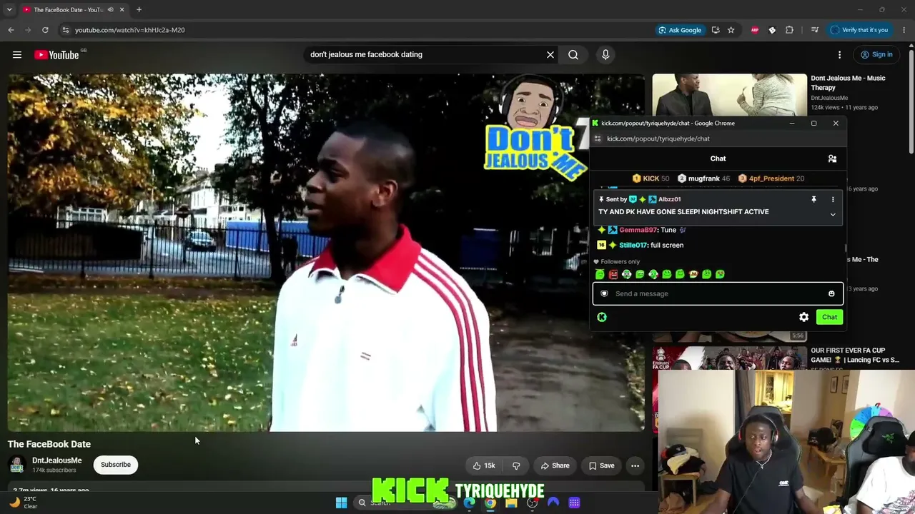Open GemmaB97 user card in chat
This screenshot has height=514, width=915.
coord(638,230)
